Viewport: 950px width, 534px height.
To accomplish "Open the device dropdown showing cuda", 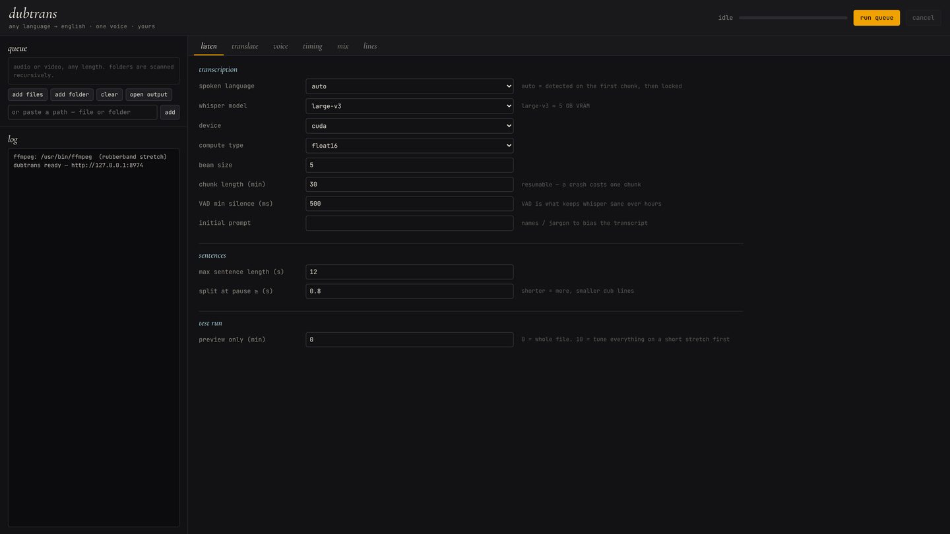I will tap(409, 126).
